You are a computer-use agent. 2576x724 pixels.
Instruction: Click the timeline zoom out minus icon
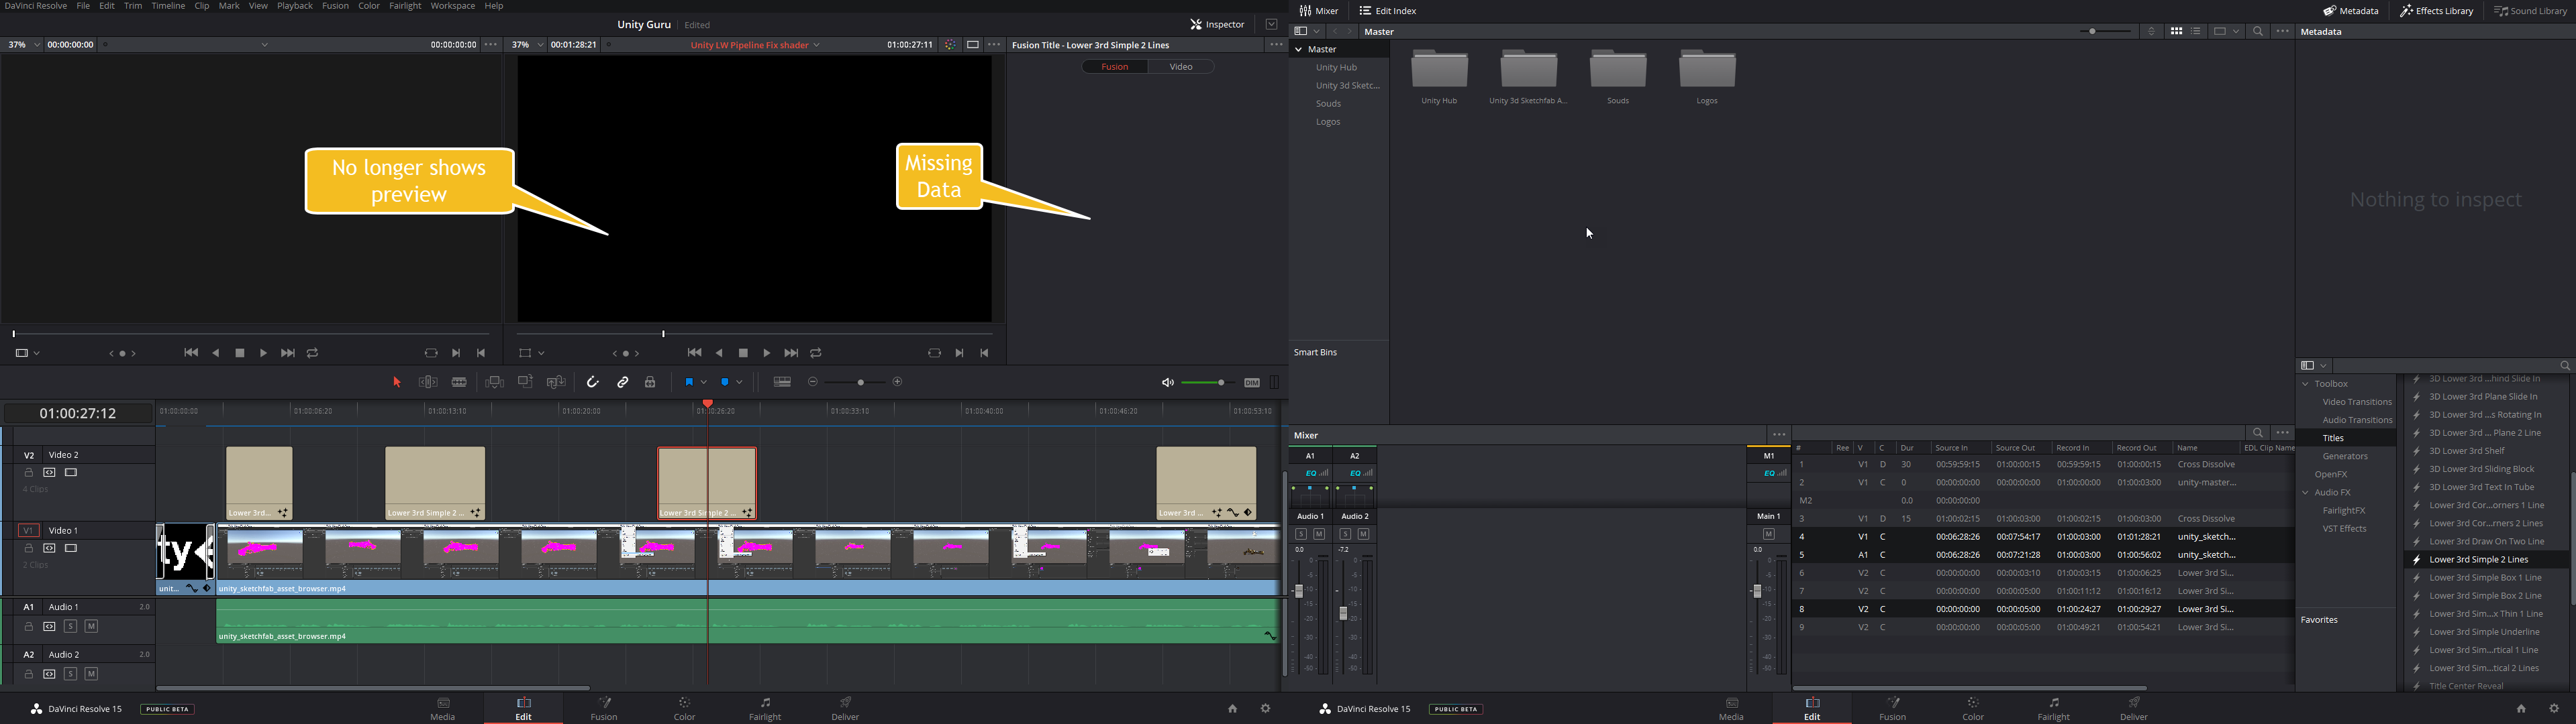[813, 383]
